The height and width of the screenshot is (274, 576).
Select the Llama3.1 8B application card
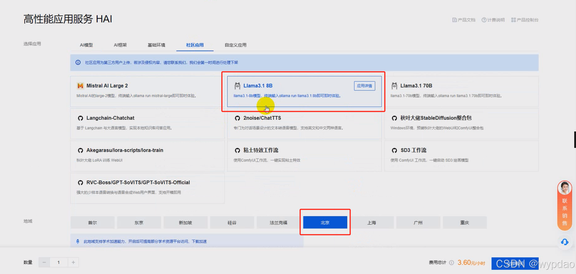point(304,91)
